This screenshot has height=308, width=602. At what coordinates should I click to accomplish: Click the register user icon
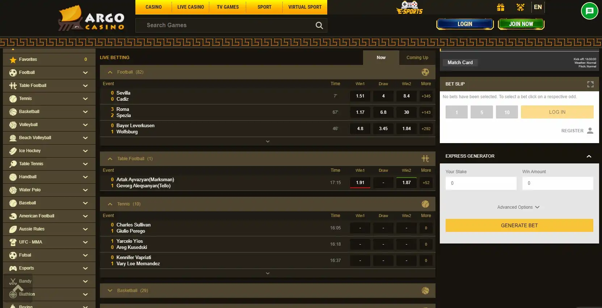pyautogui.click(x=590, y=131)
